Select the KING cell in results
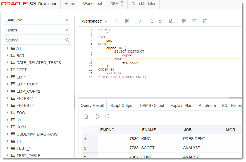Screen dimensions: 246x162 coord(161,139)
